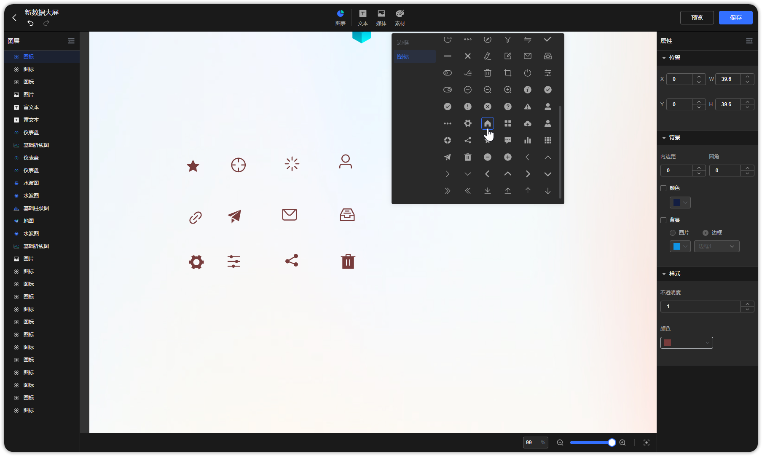762x456 pixels.
Task: Click the zoom percentage field
Action: tap(535, 443)
